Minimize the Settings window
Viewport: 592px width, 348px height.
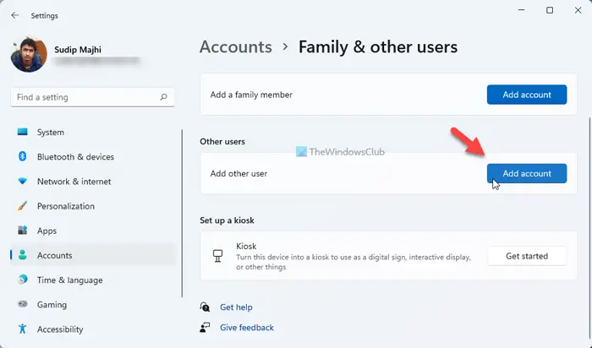[x=522, y=10]
